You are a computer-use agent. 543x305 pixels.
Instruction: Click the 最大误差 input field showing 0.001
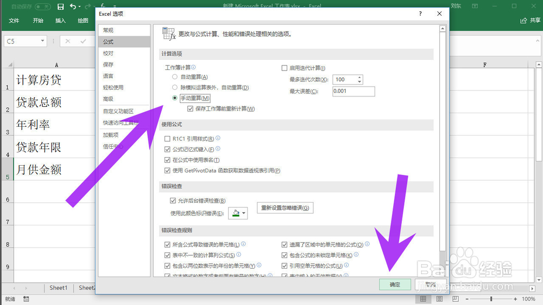353,91
